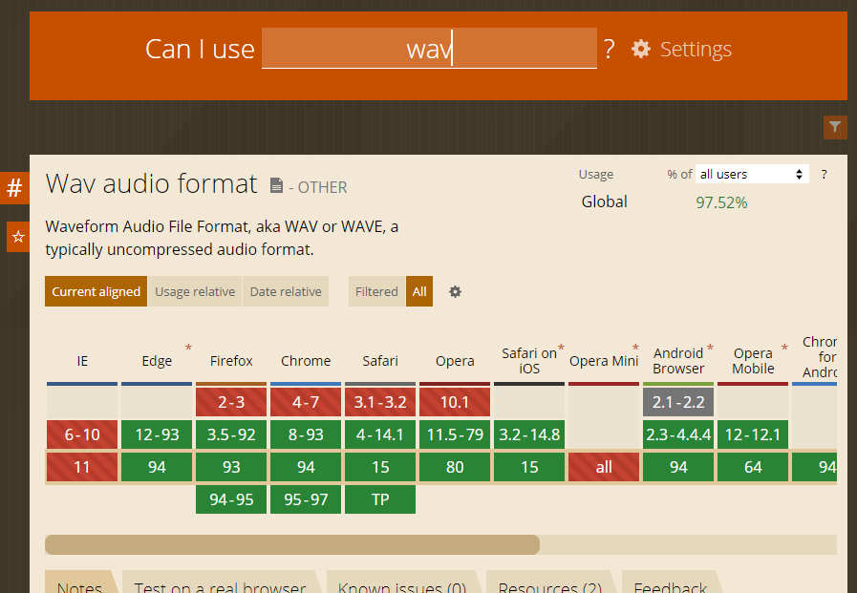Click the Edge footnote asterisk
Image resolution: width=857 pixels, height=593 pixels.
[x=188, y=348]
